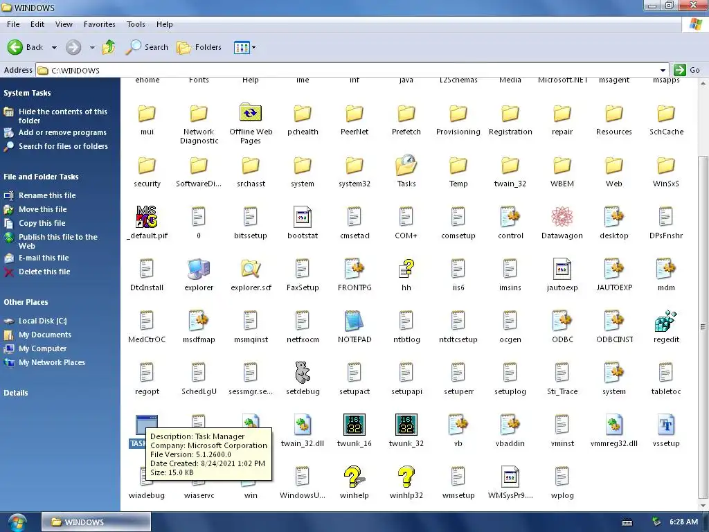Viewport: 709px width, 532px height.
Task: Select the winhlp32 question mark icon
Action: point(406,477)
